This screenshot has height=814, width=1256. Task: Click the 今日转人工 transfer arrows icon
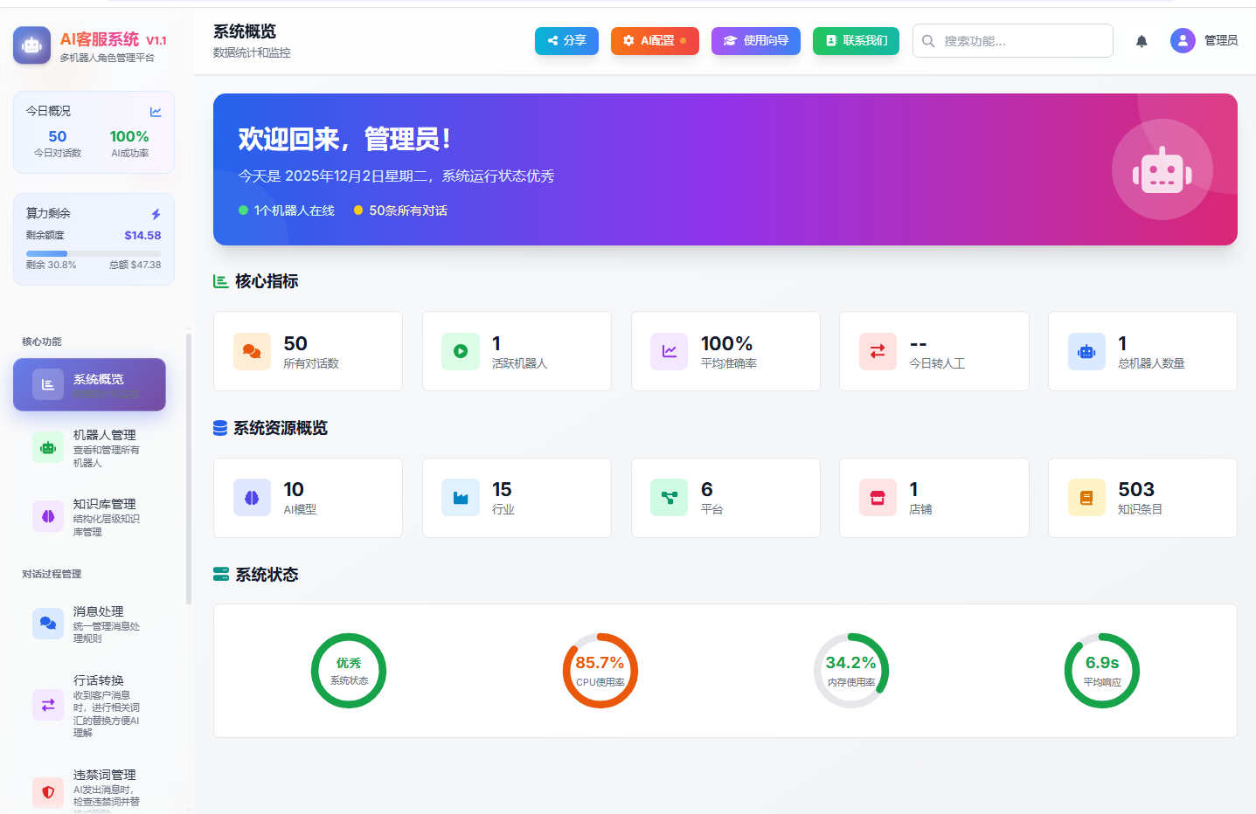[878, 351]
